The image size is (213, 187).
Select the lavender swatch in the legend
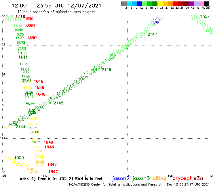tap(196, 3)
